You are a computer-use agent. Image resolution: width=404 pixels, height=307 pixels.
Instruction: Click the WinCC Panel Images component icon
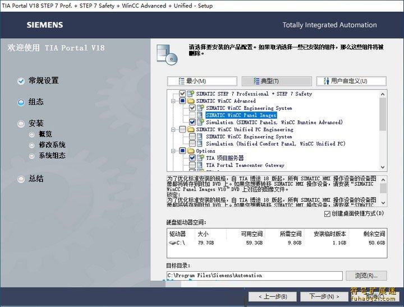[200, 115]
